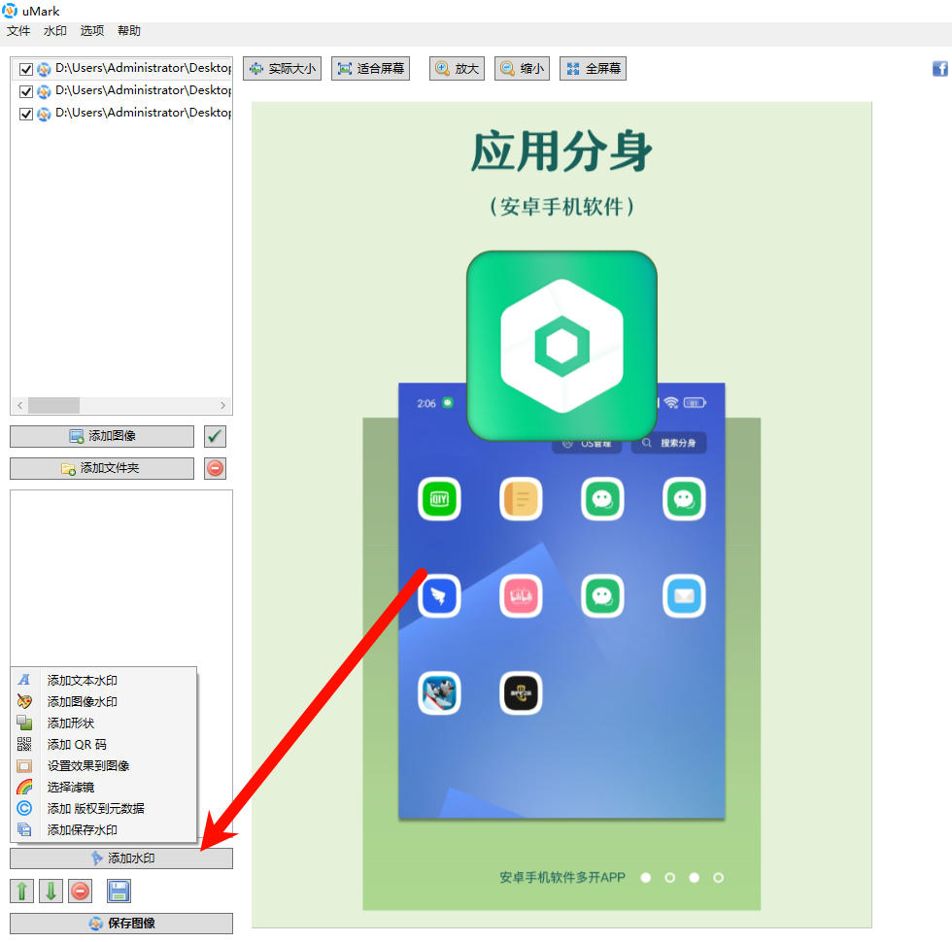Viewport: 952px width, 942px height.
Task: Uncheck the second file's checkbox
Action: pos(26,91)
